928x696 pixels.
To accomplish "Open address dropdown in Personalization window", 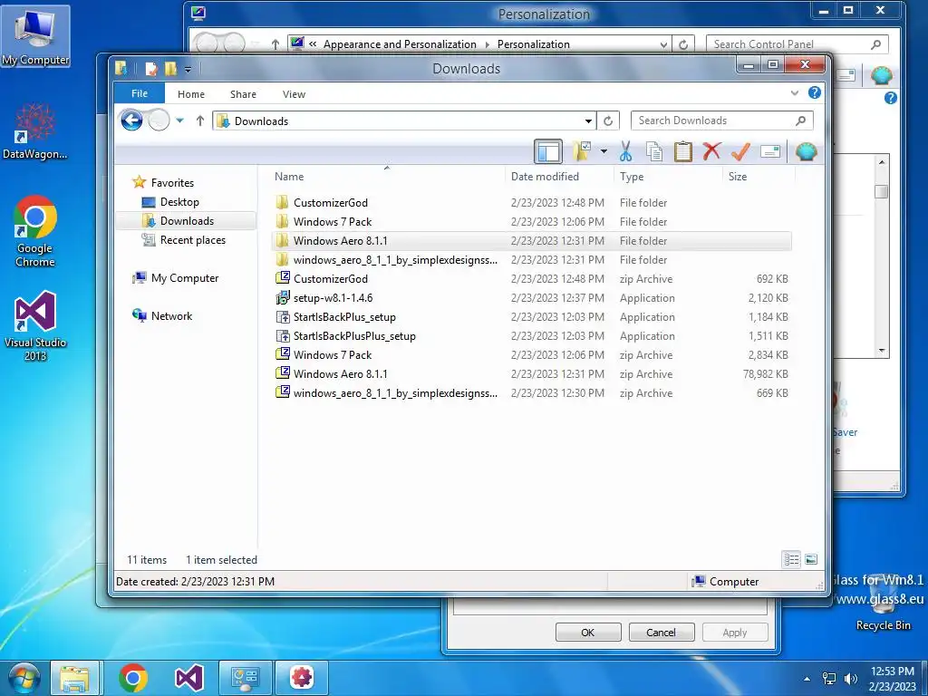I will (x=663, y=44).
